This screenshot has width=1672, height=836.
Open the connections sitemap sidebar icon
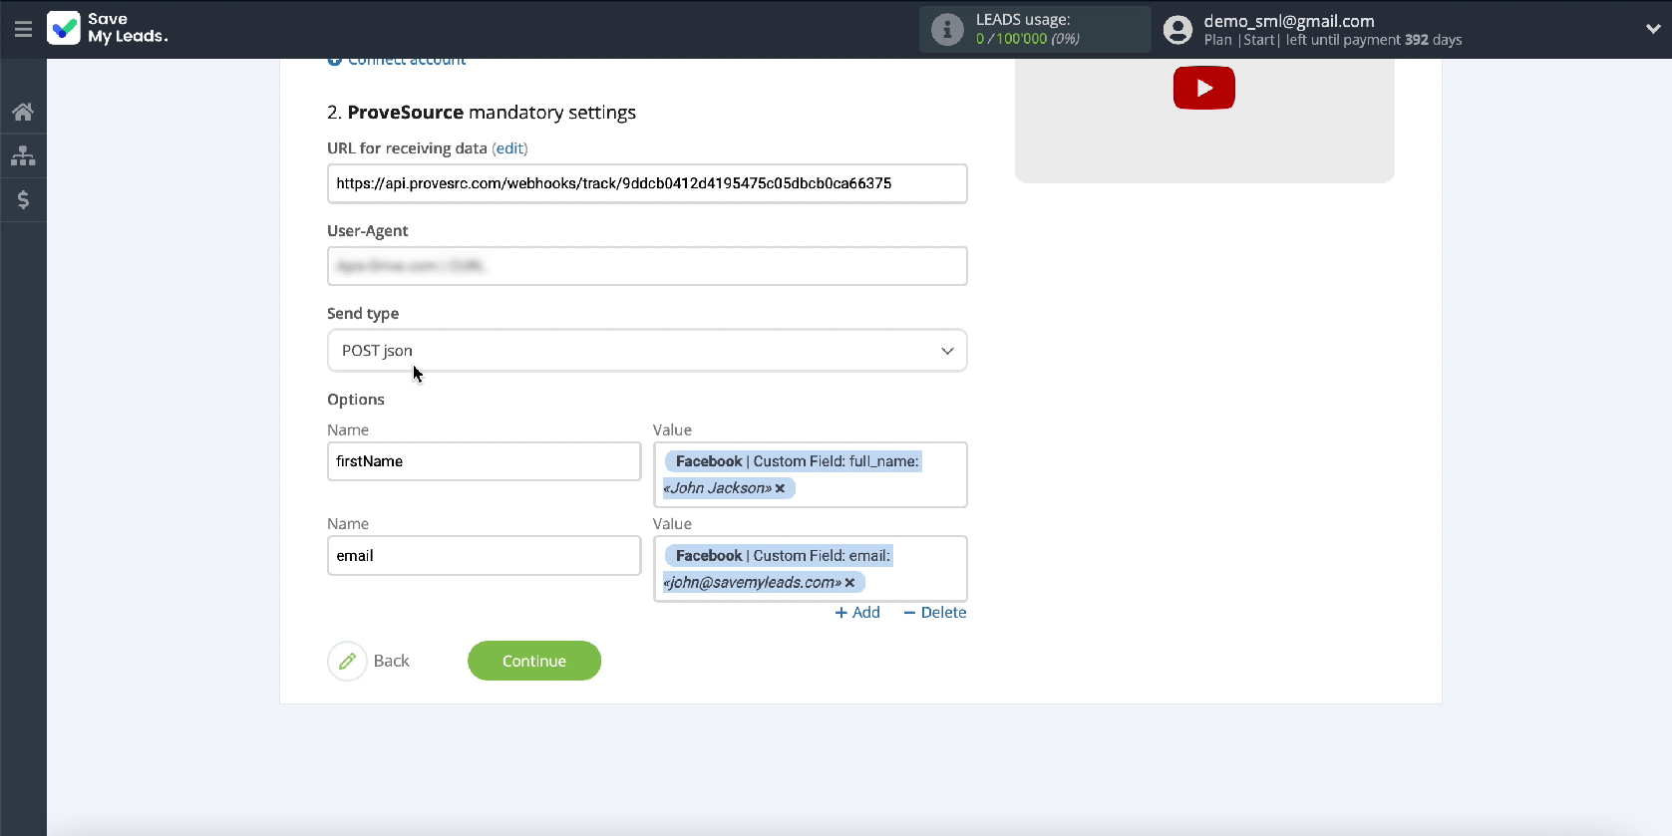[x=23, y=155]
